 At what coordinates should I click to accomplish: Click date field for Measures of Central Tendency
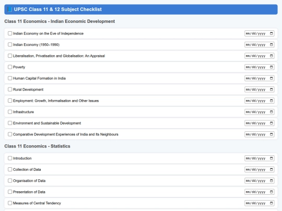tap(260, 203)
